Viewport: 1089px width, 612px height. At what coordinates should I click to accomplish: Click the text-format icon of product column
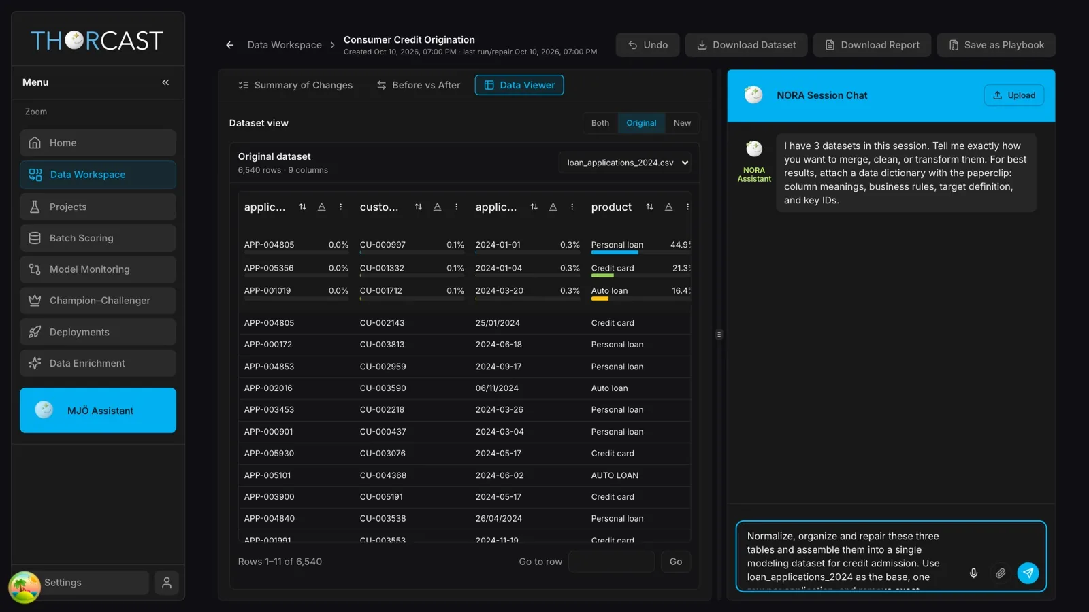coord(668,207)
